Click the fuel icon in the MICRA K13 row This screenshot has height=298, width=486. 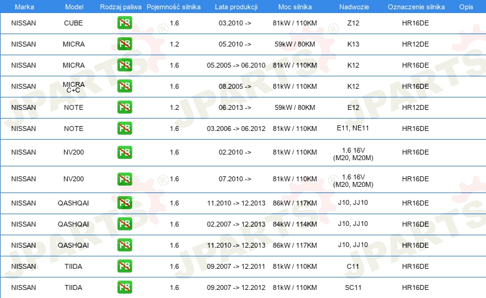[124, 44]
